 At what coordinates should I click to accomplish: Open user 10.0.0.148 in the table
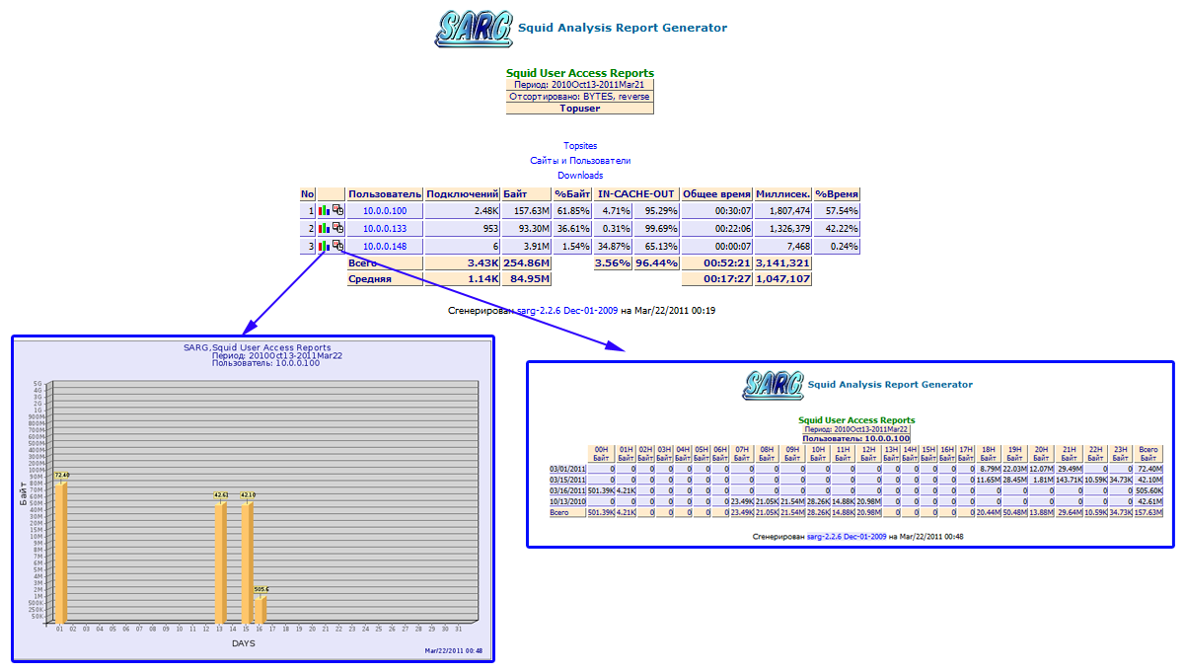tap(385, 247)
